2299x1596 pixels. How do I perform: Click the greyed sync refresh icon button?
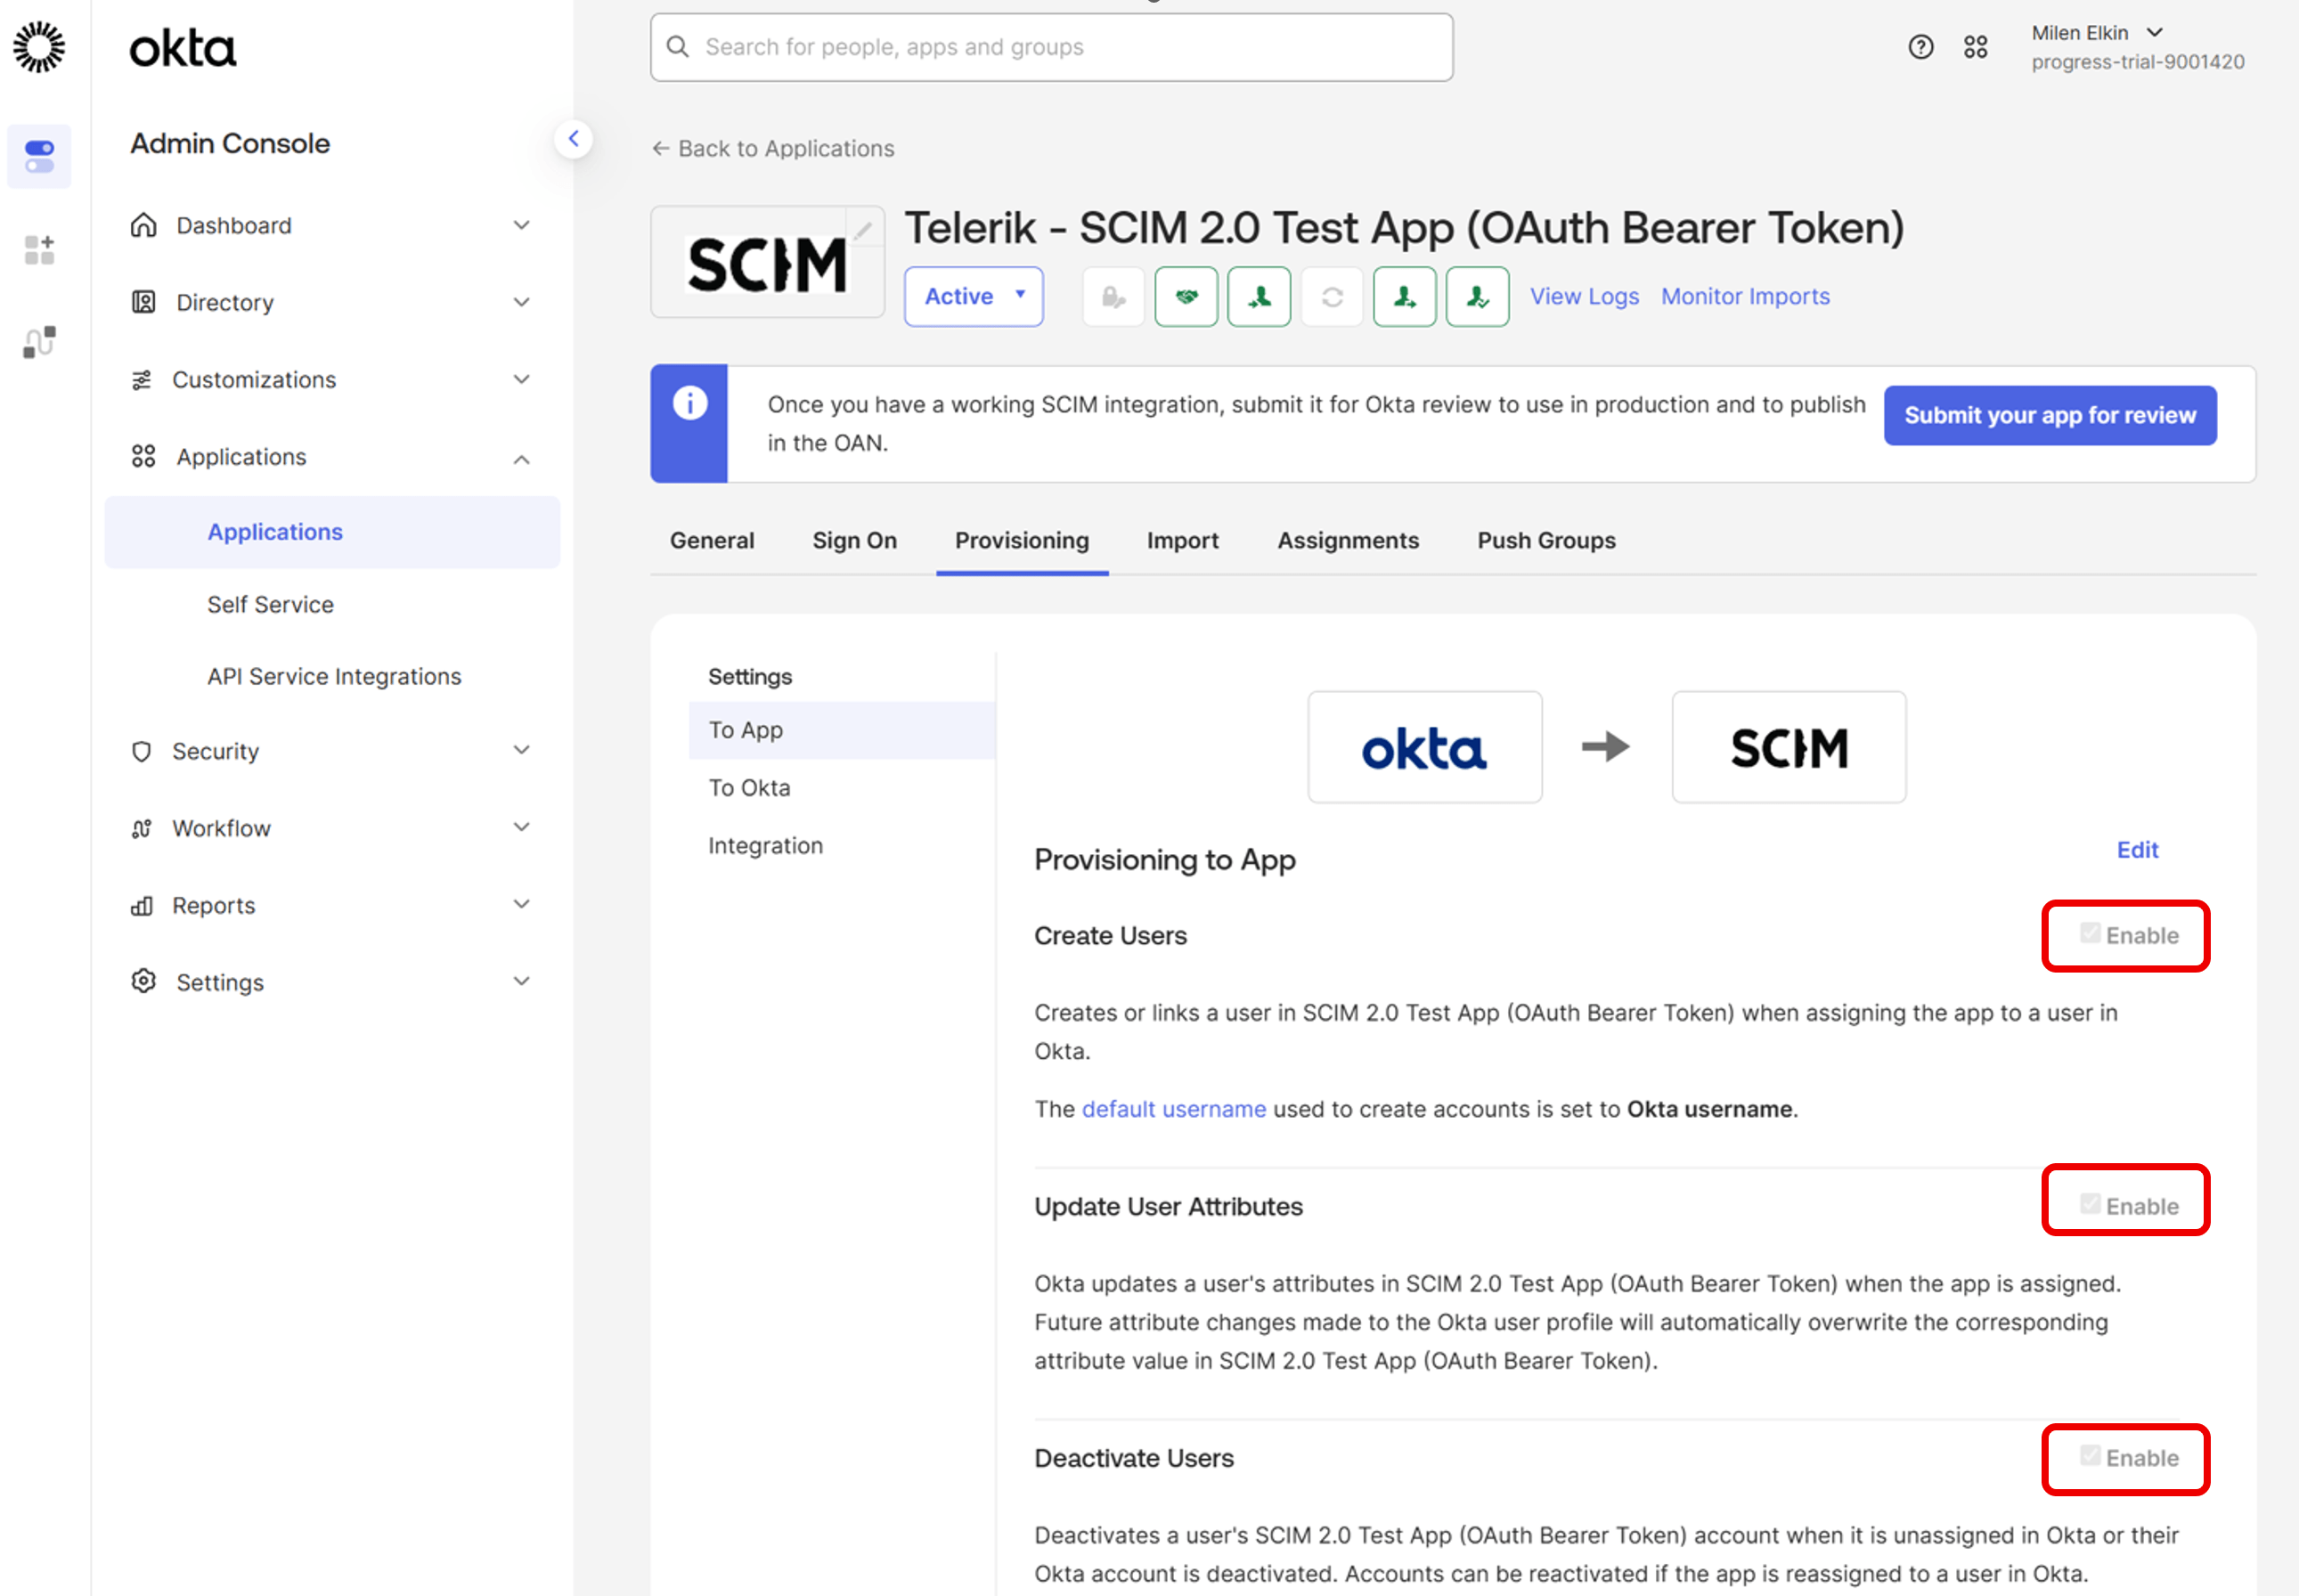(1332, 297)
